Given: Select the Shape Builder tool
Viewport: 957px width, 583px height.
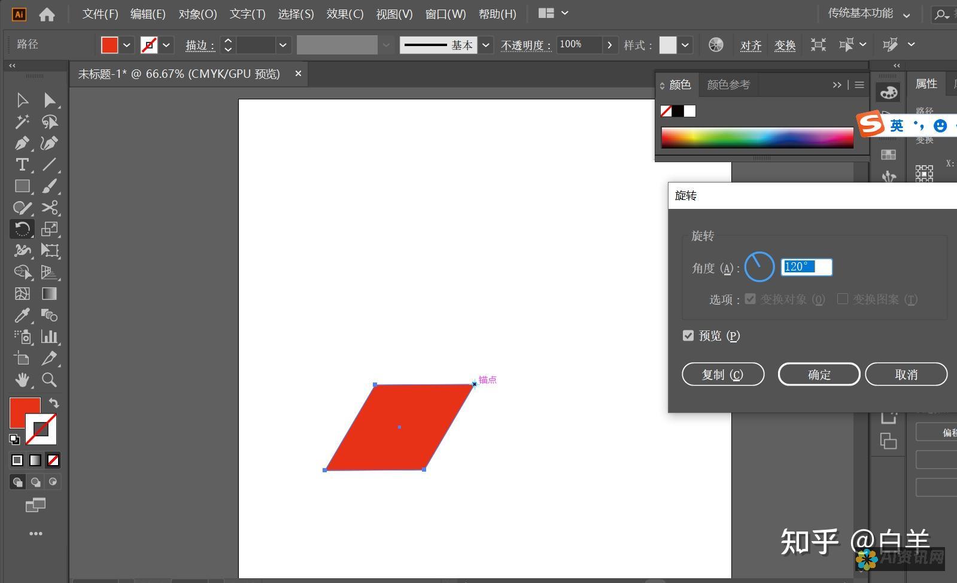Looking at the screenshot, I should [22, 272].
